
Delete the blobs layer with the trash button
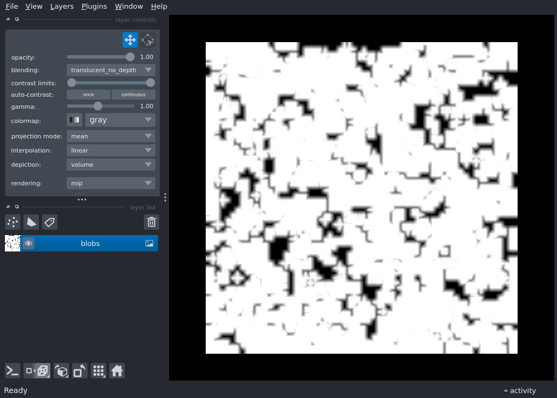pos(152,222)
